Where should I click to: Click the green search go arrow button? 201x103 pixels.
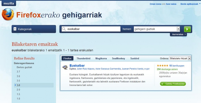click(x=187, y=29)
